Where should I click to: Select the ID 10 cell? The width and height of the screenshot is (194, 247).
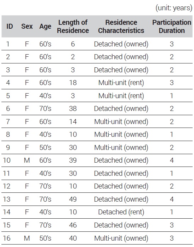7,161
